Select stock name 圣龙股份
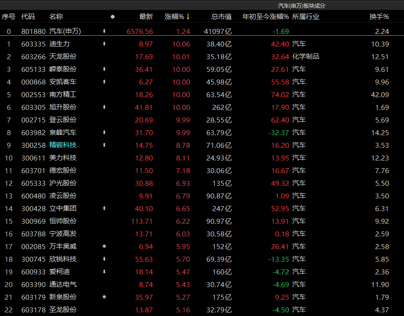 63,310
